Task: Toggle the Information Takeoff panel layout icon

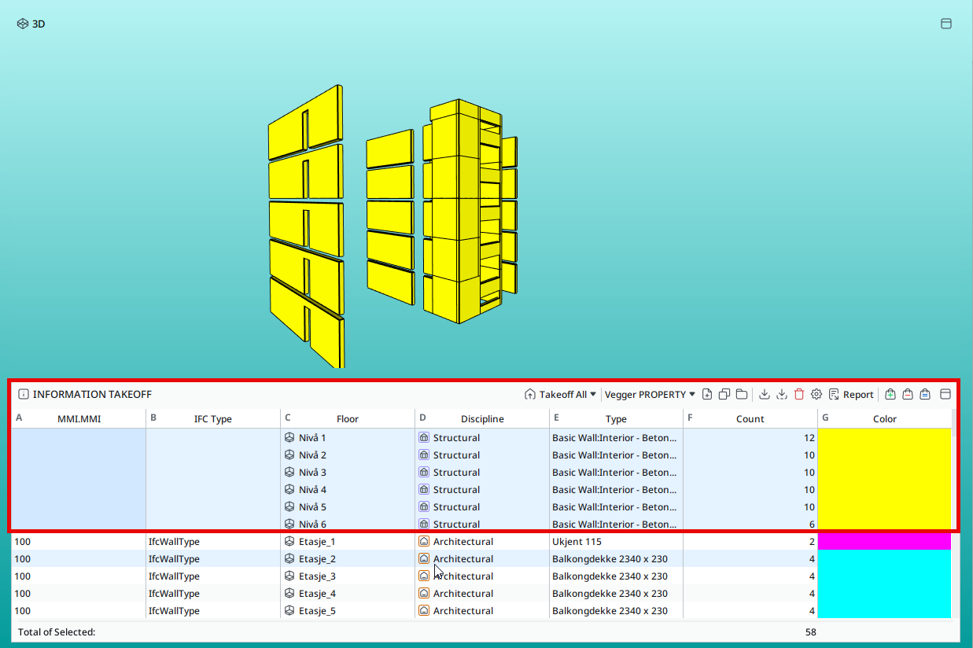Action: (x=946, y=395)
